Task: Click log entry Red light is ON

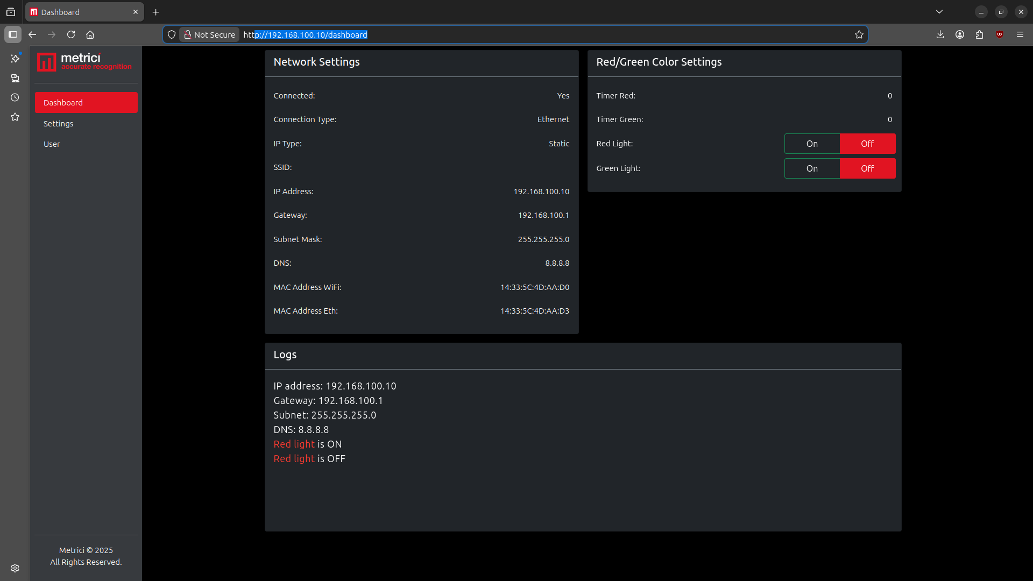Action: (x=308, y=444)
